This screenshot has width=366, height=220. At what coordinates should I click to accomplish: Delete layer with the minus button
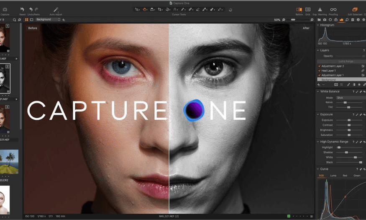tap(323, 85)
